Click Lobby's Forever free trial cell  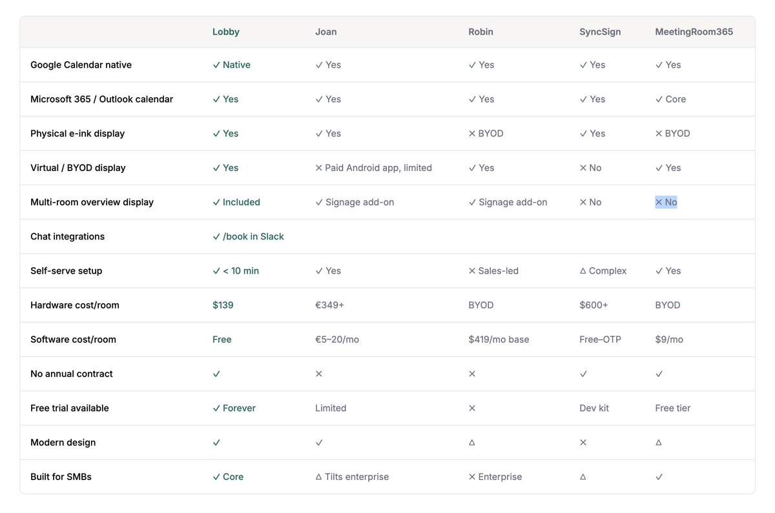pyautogui.click(x=234, y=408)
